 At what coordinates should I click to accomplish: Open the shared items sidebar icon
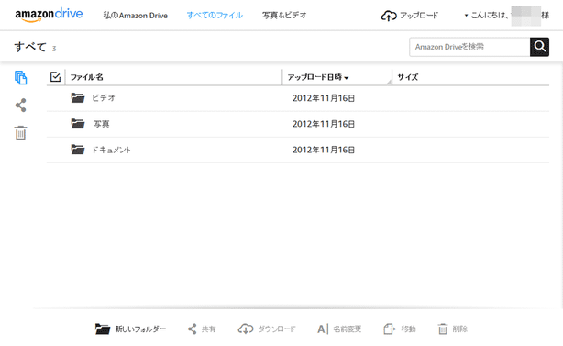point(20,106)
